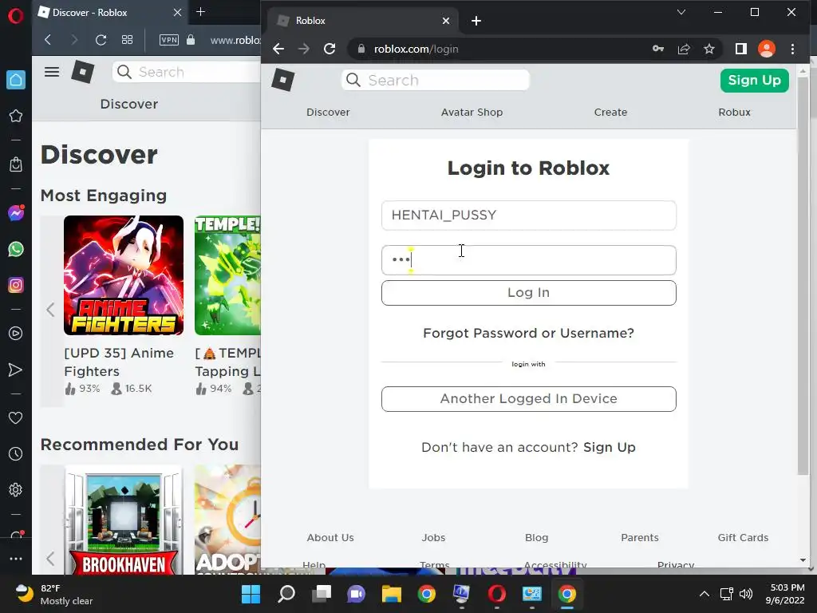Close the Discover - Roblox Opera tab
This screenshot has height=613, width=817.
177,13
